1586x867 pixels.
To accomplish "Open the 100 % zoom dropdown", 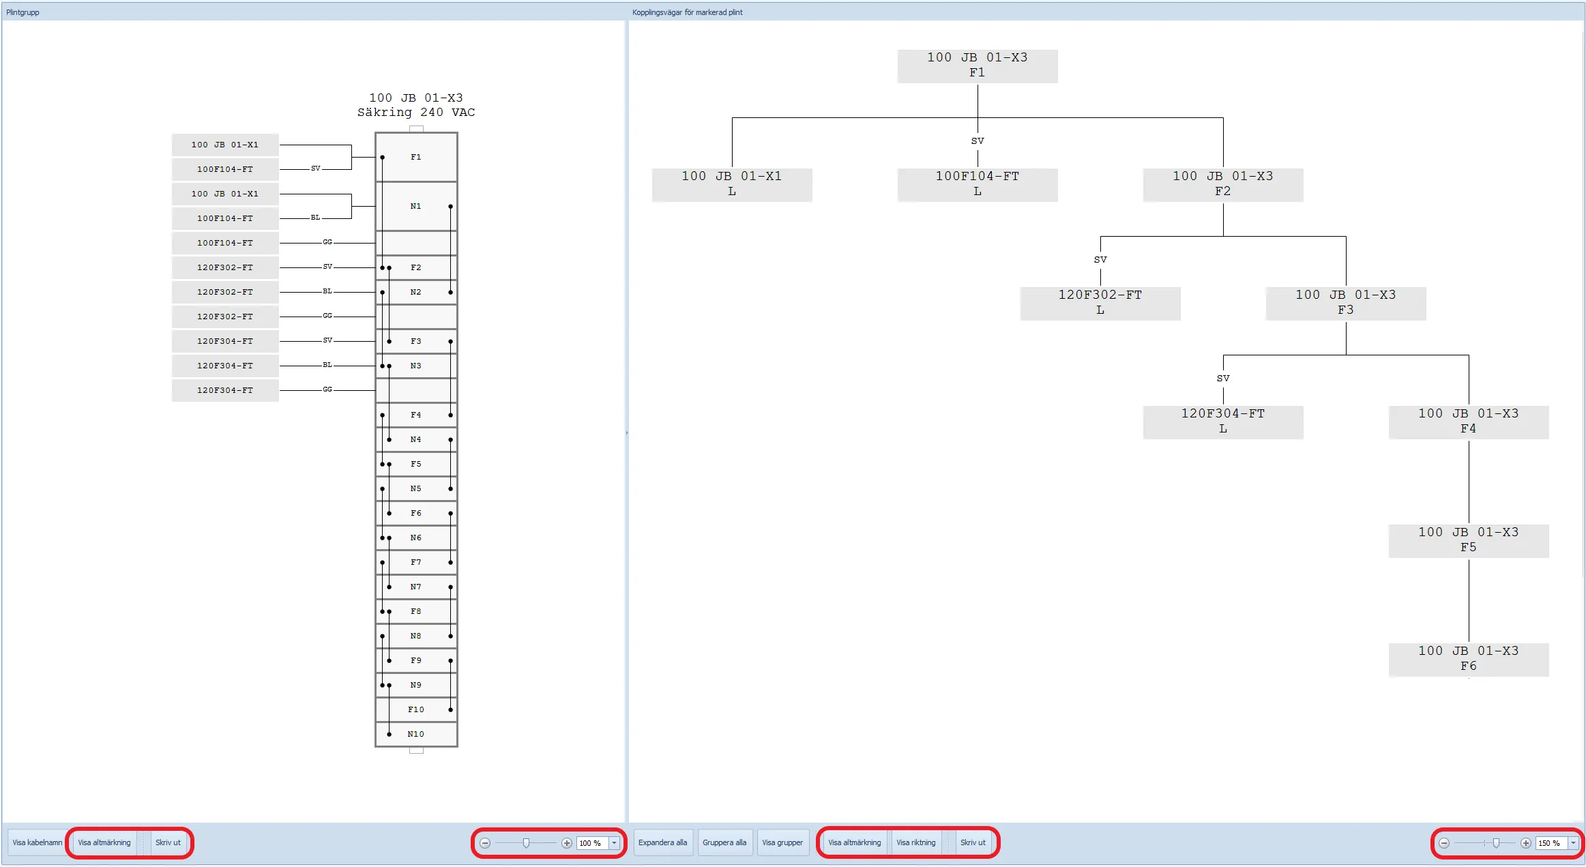I will pyautogui.click(x=615, y=843).
